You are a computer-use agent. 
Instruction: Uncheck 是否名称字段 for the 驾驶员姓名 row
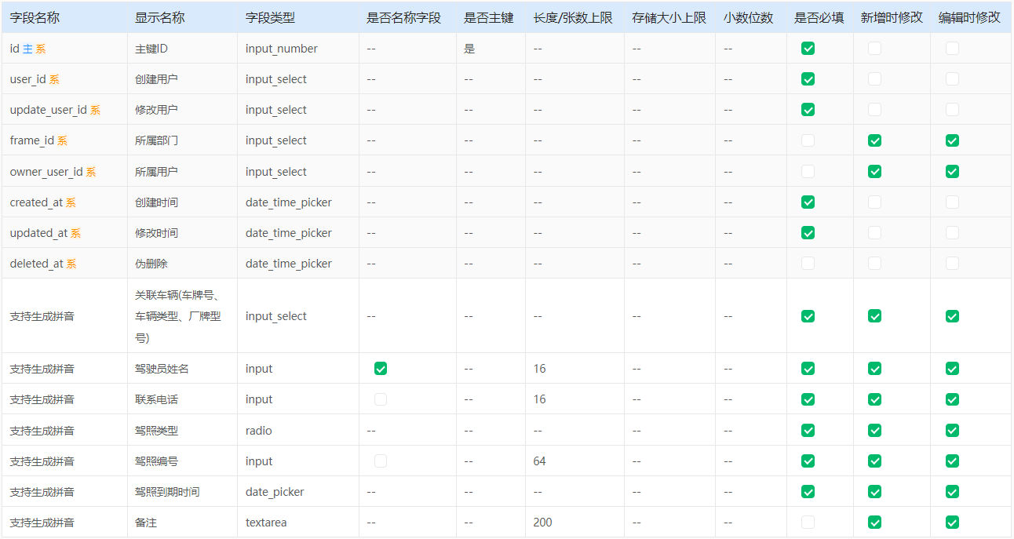381,369
